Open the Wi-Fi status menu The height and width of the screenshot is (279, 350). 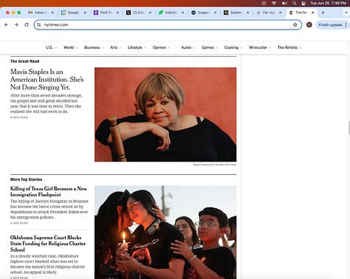pos(274,3)
